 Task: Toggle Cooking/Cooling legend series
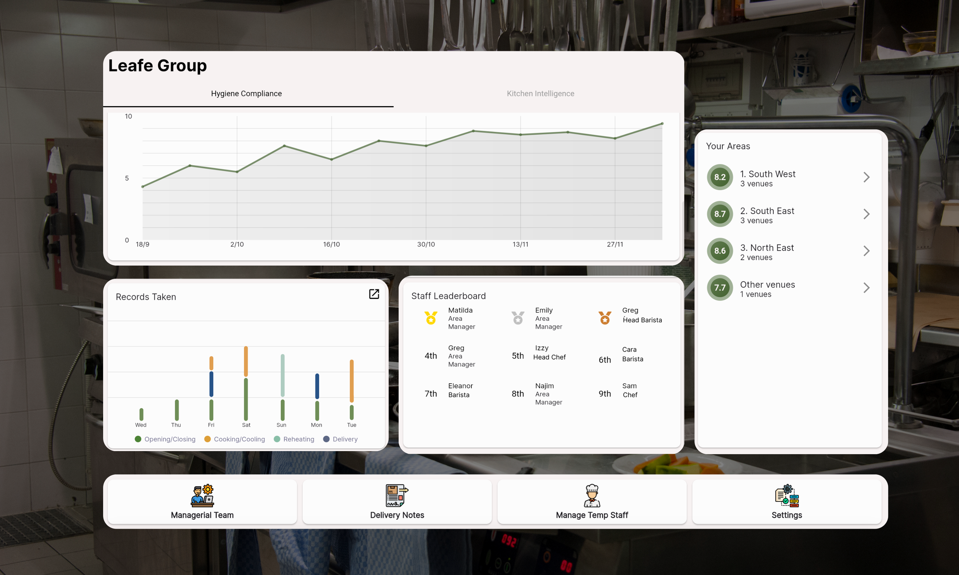234,439
